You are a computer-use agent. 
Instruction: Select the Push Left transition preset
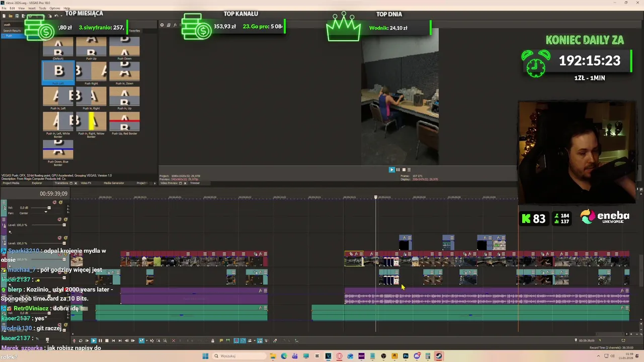pos(58,73)
